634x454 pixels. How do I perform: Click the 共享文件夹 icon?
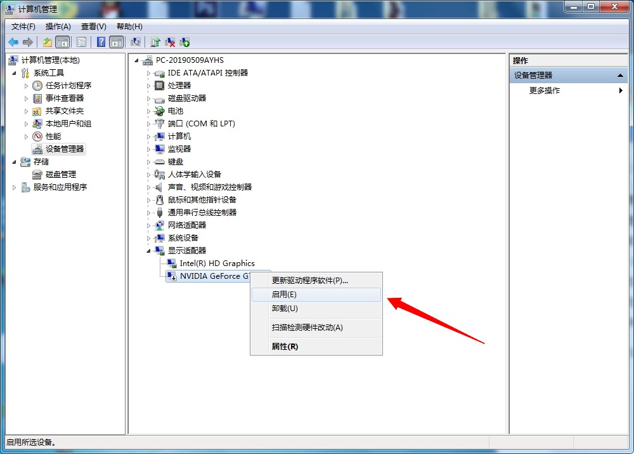37,111
